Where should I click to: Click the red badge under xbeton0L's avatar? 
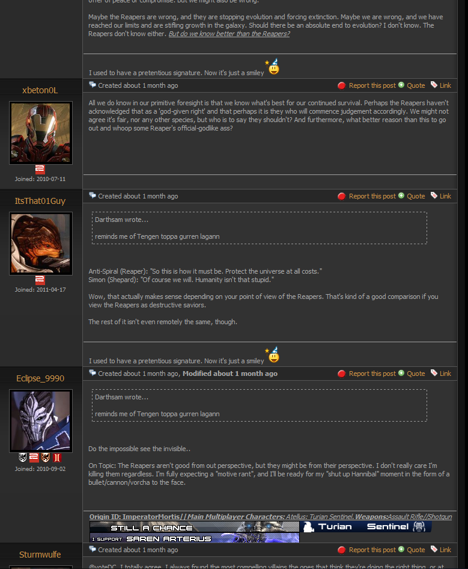pos(40,170)
